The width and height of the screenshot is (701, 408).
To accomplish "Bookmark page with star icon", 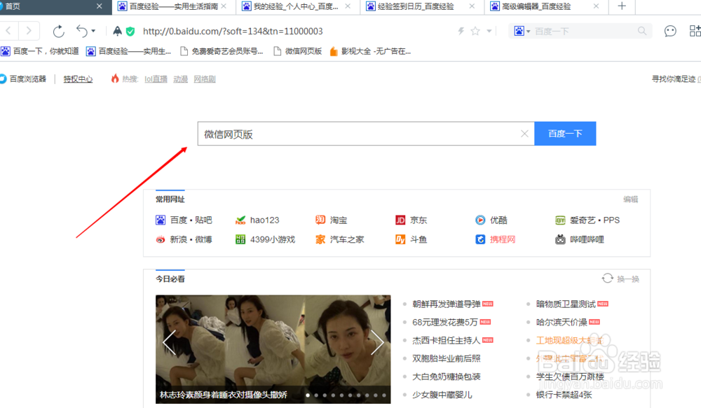I will click(x=475, y=31).
